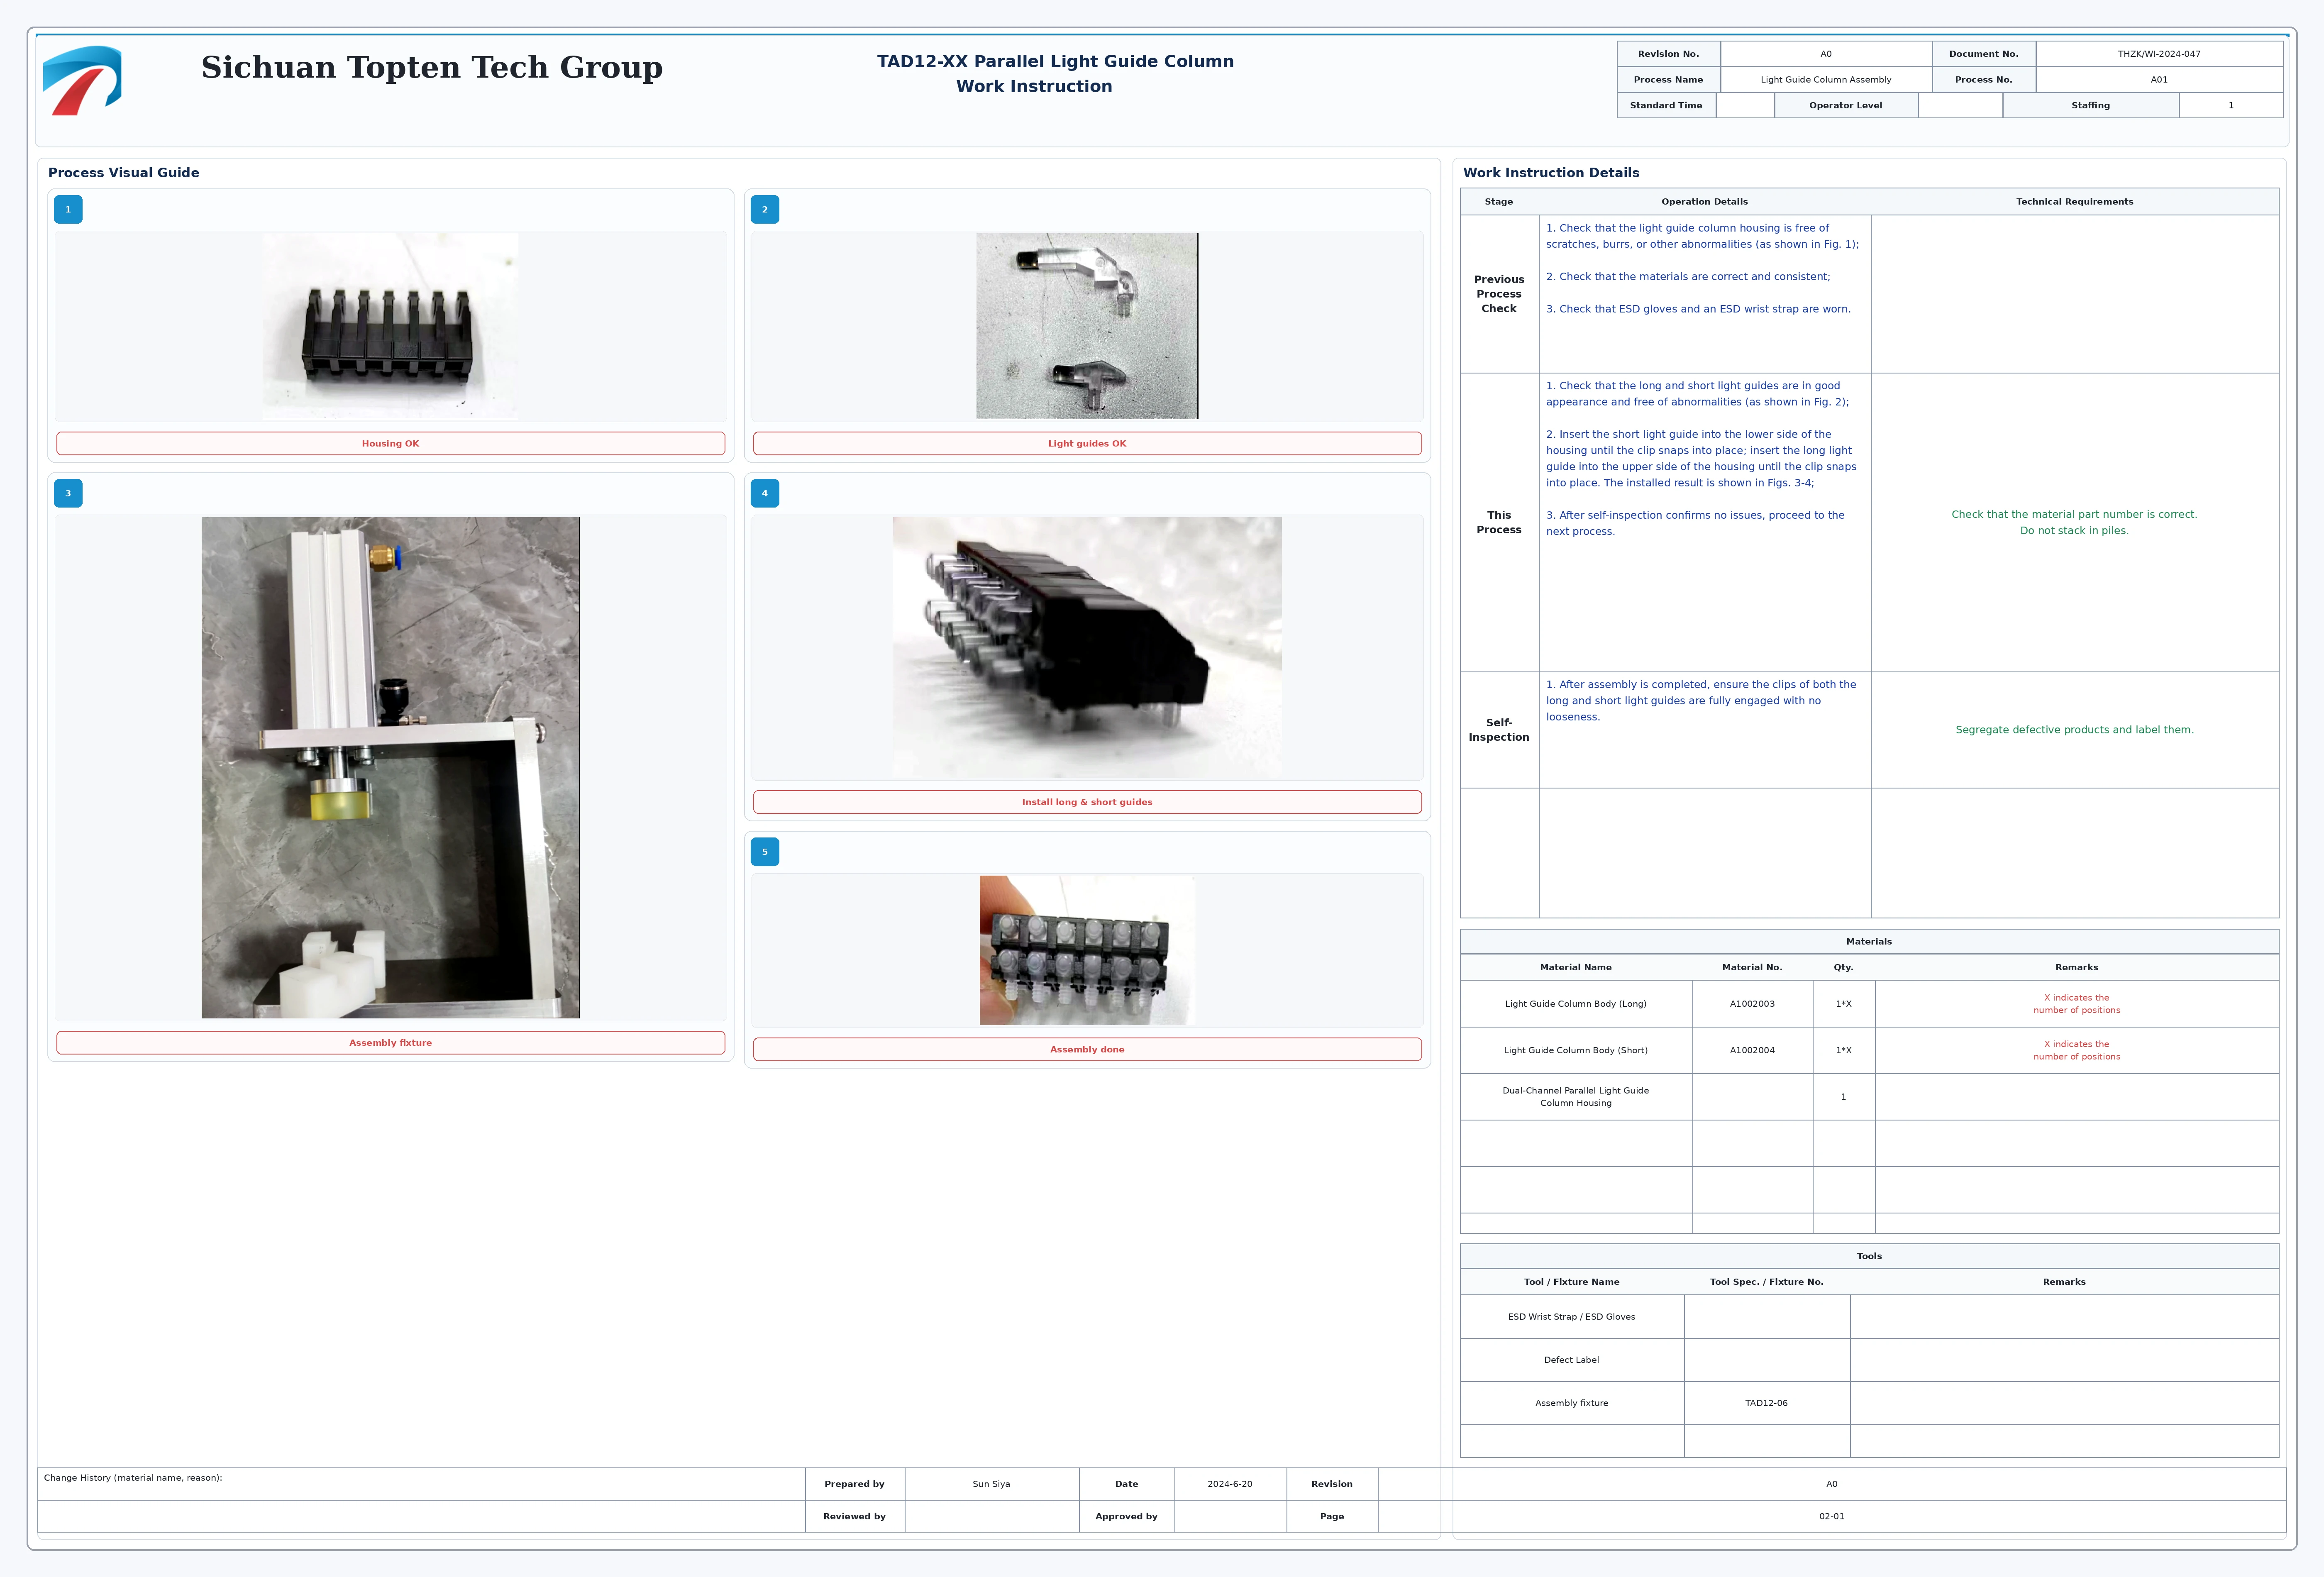Viewport: 2324px width, 1577px height.
Task: Click the 'Materials' table header
Action: [1869, 942]
